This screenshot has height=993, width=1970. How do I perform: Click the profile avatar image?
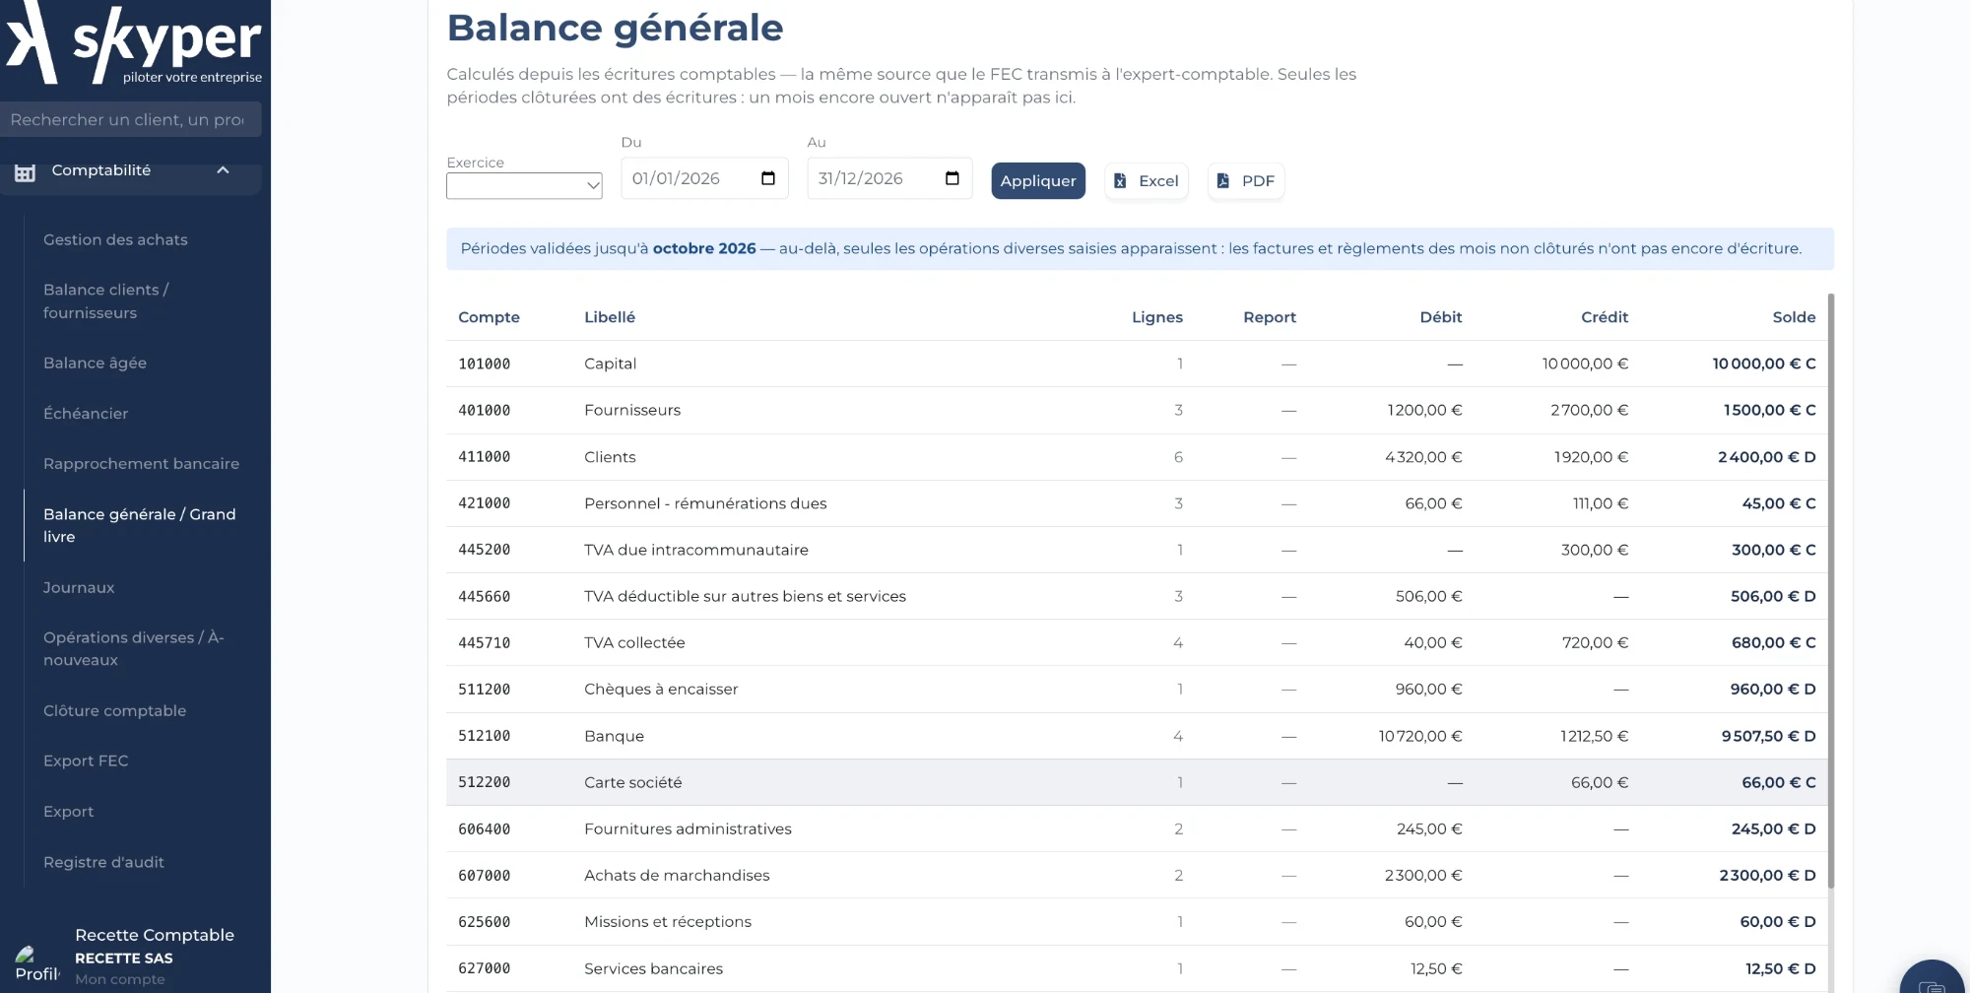[x=36, y=964]
